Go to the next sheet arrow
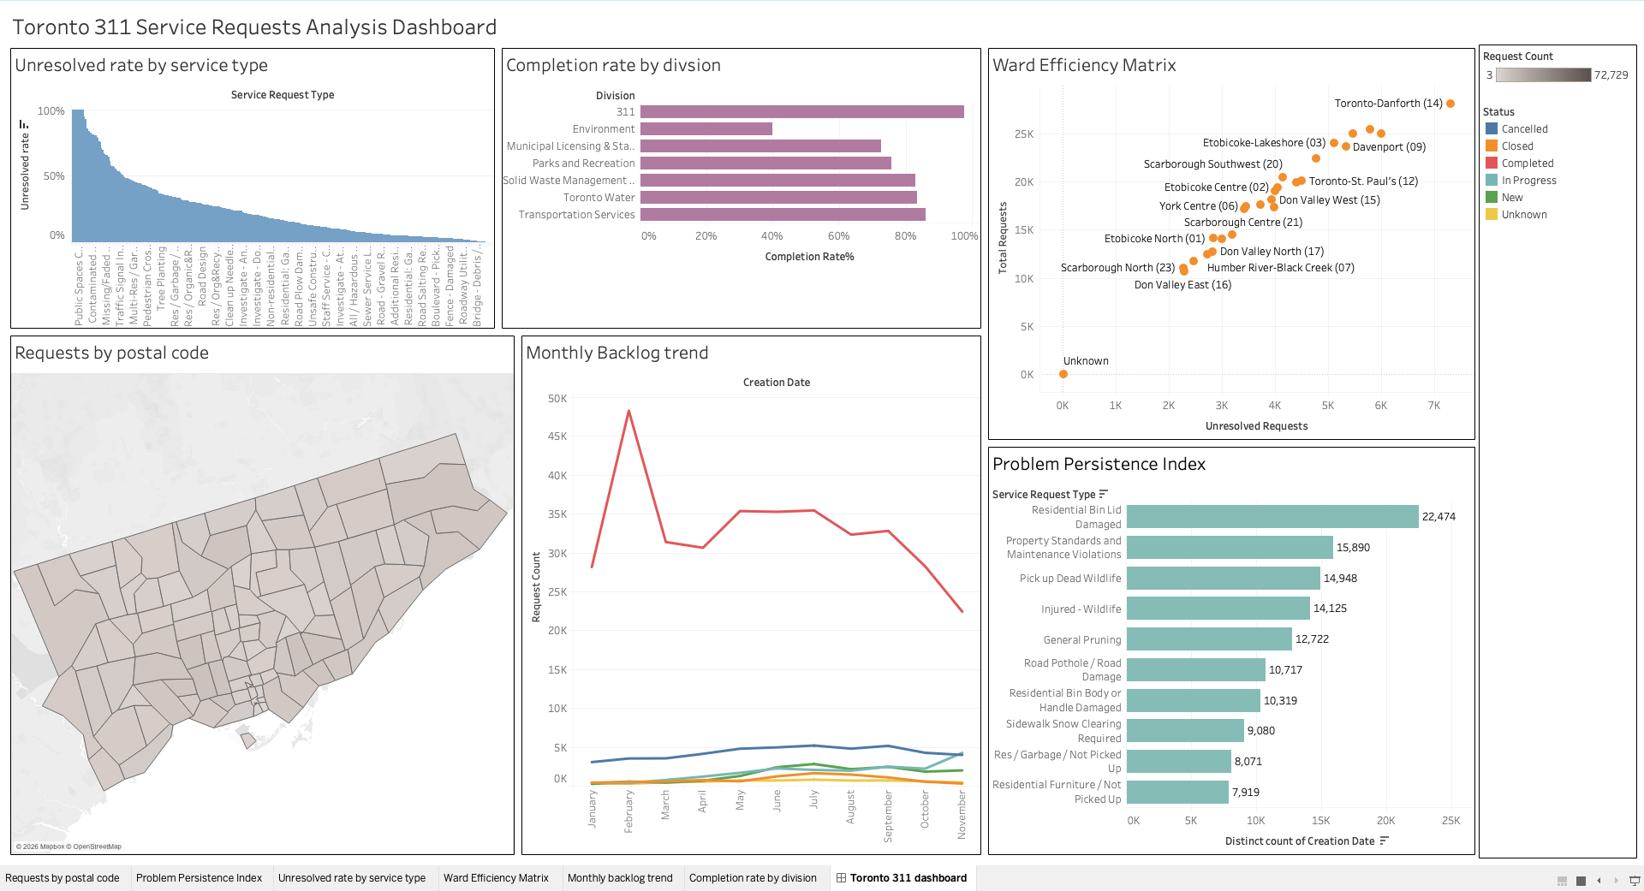This screenshot has height=891, width=1644. [1616, 880]
